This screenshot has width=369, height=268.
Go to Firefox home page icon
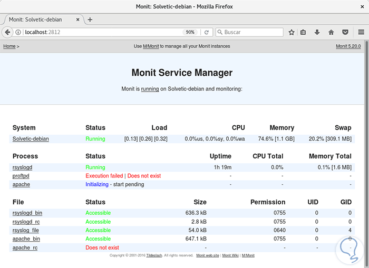pos(331,32)
